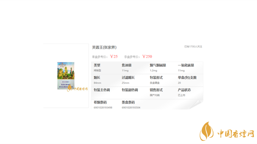Click the 焦油量 11mg value
The image size is (257, 144).
tap(125, 70)
